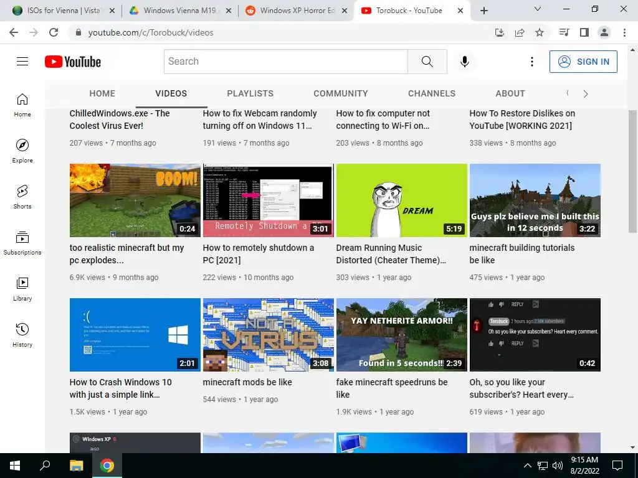The width and height of the screenshot is (638, 478).
Task: Open Library in sidebar
Action: [22, 289]
